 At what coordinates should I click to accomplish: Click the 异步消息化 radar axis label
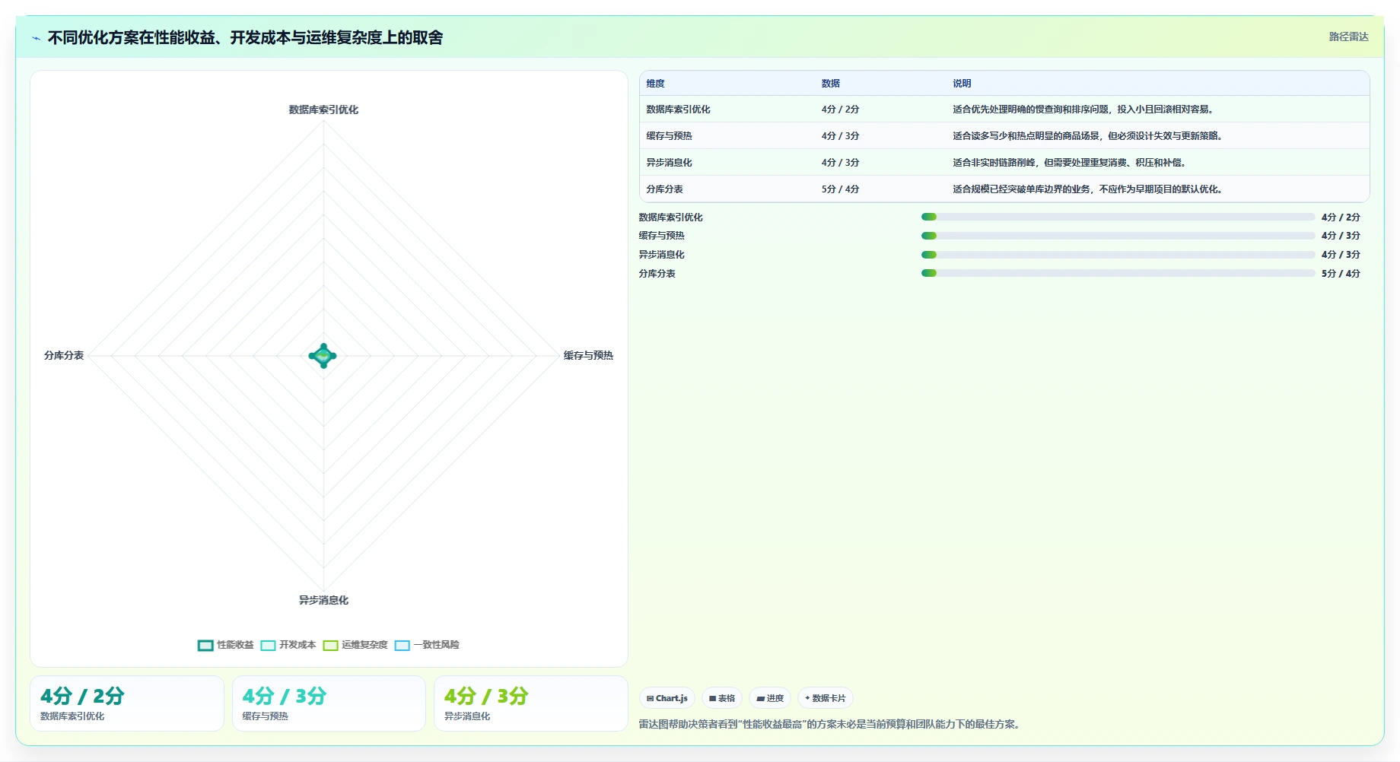[x=323, y=600]
